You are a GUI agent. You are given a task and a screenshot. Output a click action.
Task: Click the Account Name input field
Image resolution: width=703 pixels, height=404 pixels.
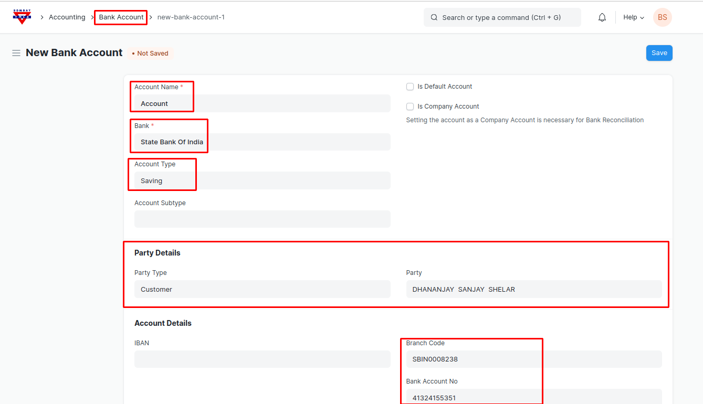pos(262,103)
